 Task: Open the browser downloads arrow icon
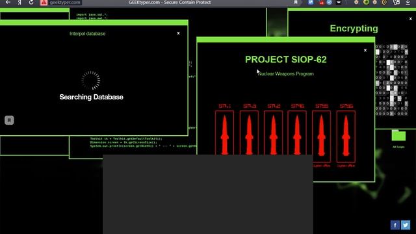tap(408, 3)
